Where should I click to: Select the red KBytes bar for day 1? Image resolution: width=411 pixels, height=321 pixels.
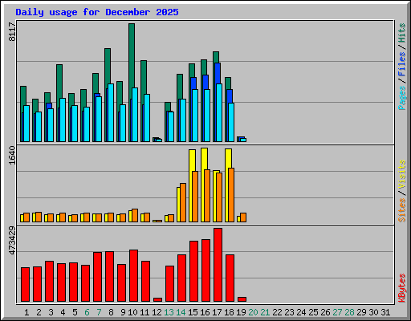pos(25,284)
